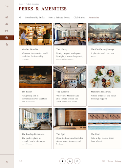This screenshot has height=168, width=126.
Task: Open the Home icon in sidebar
Action: pyautogui.click(x=7, y=17)
